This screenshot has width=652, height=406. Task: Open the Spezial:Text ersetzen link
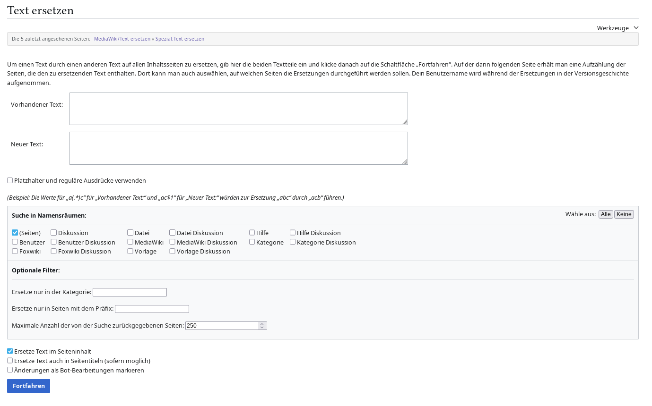pyautogui.click(x=180, y=39)
